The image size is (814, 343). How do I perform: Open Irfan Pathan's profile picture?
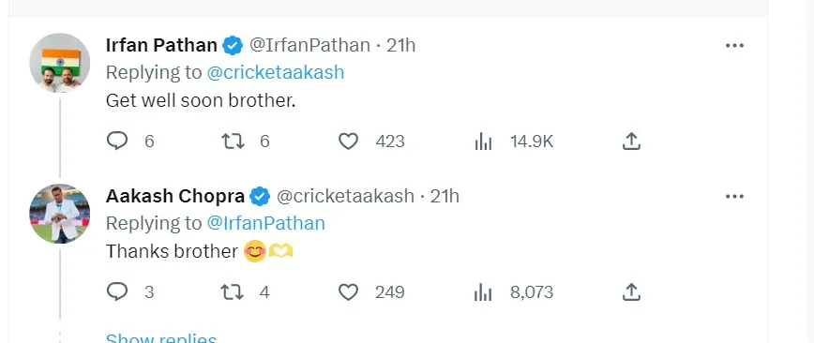60,63
